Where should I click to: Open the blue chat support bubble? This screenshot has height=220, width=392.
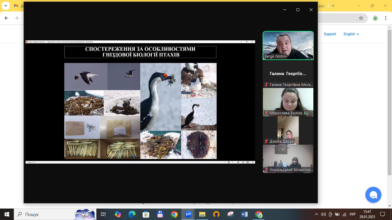373,195
